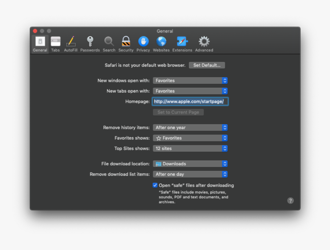
Task: Open the Advanced settings pane
Action: [204, 43]
